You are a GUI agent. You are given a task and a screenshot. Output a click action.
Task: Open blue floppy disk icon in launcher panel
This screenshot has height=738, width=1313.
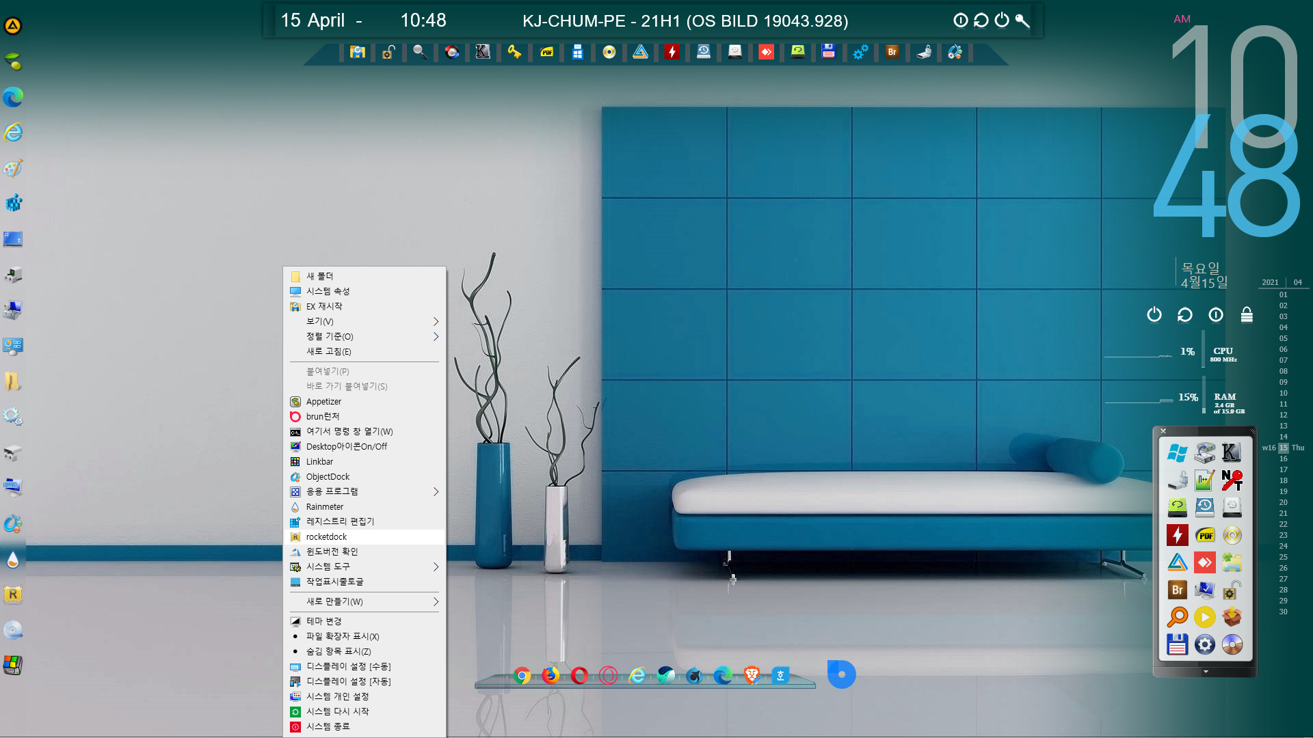[1177, 644]
